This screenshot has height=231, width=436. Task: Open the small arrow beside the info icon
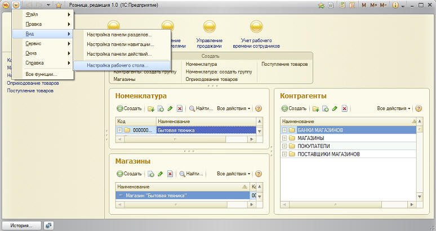[x=403, y=6]
